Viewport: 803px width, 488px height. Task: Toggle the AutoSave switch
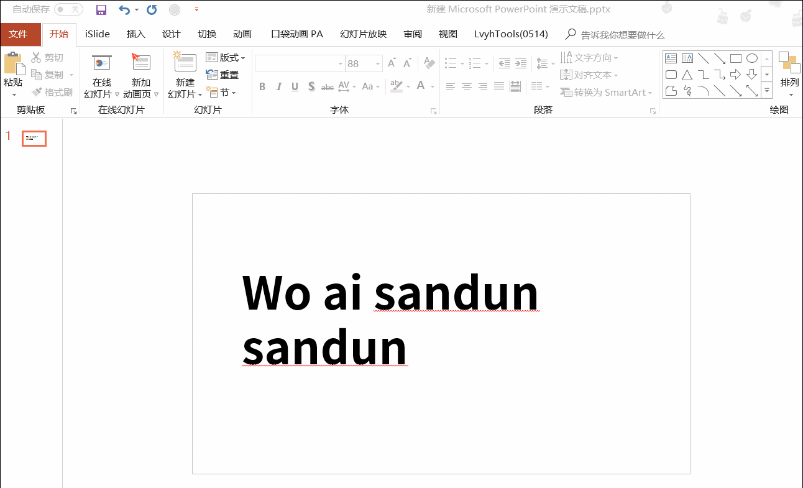[68, 9]
